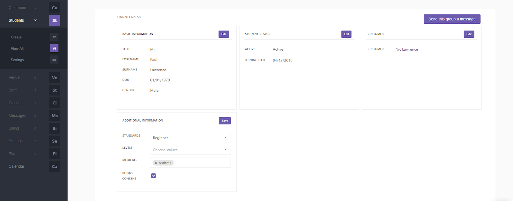Edit the Student Status panel
Screen dimensions: 513x201
pyautogui.click(x=346, y=34)
